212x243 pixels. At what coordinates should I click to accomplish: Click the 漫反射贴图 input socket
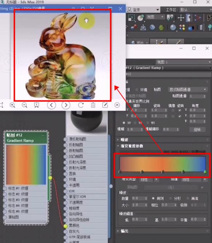point(65,139)
